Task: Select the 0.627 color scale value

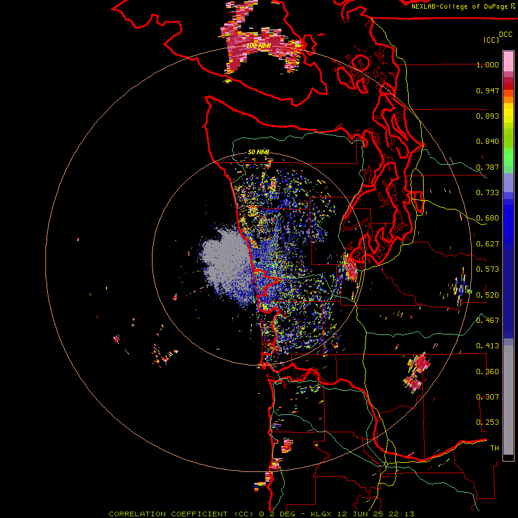Action: (487, 244)
